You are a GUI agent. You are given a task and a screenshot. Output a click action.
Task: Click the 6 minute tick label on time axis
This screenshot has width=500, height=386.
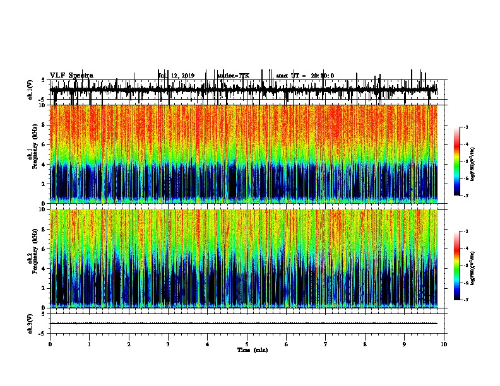286,344
